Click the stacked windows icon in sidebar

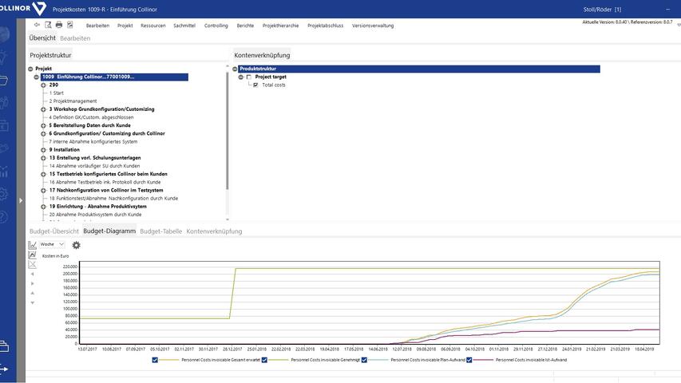[x=4, y=345]
